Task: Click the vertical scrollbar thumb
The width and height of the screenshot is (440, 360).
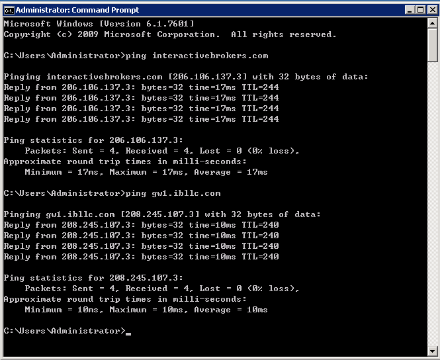Action: (x=433, y=45)
